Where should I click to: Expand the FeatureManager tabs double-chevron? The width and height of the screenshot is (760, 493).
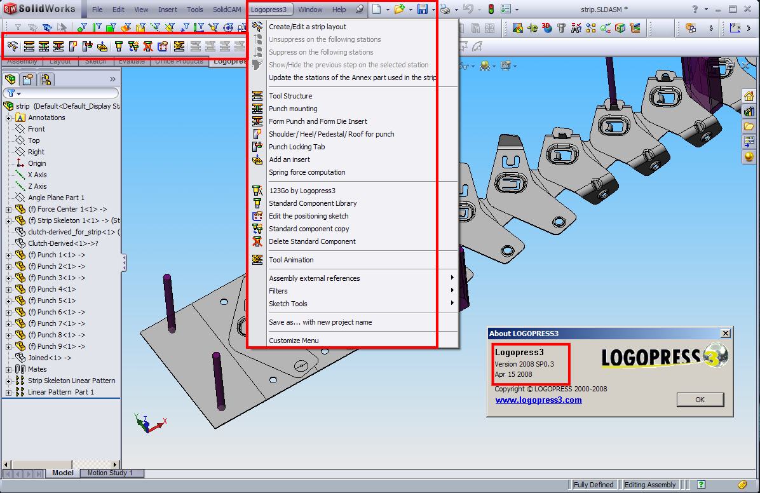coord(112,79)
